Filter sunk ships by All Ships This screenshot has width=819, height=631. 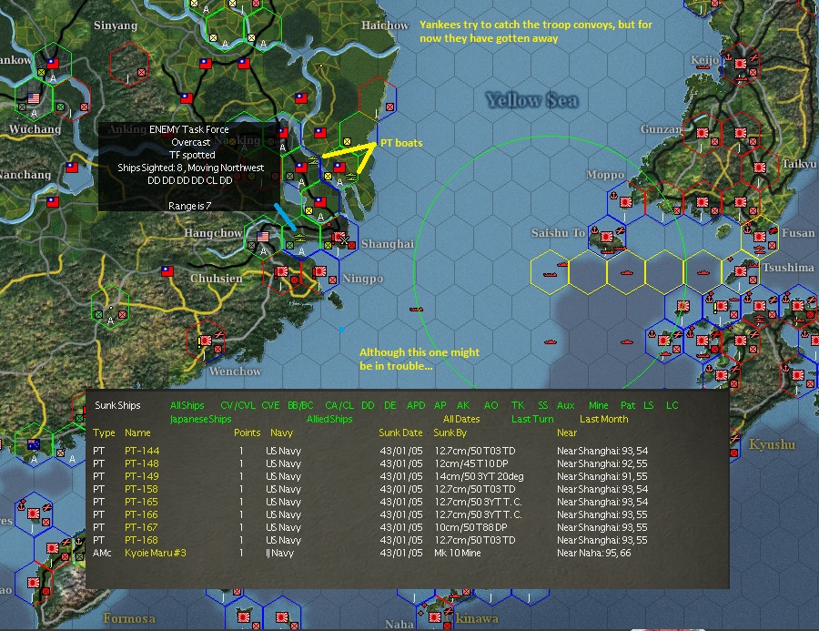click(187, 405)
